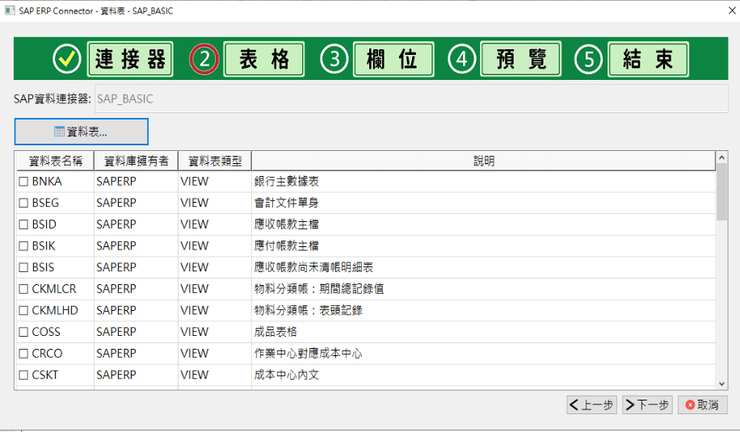Sort by 資料表名稱 column header

(55, 161)
